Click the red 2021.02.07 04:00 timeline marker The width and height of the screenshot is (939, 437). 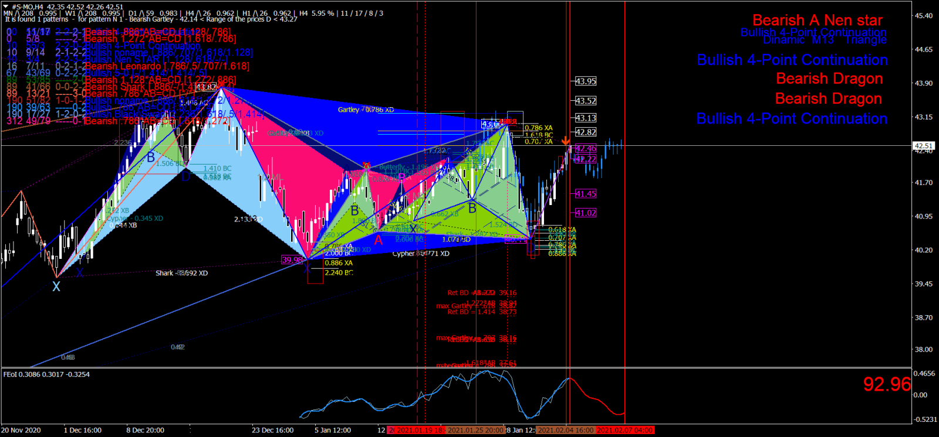tap(624, 431)
